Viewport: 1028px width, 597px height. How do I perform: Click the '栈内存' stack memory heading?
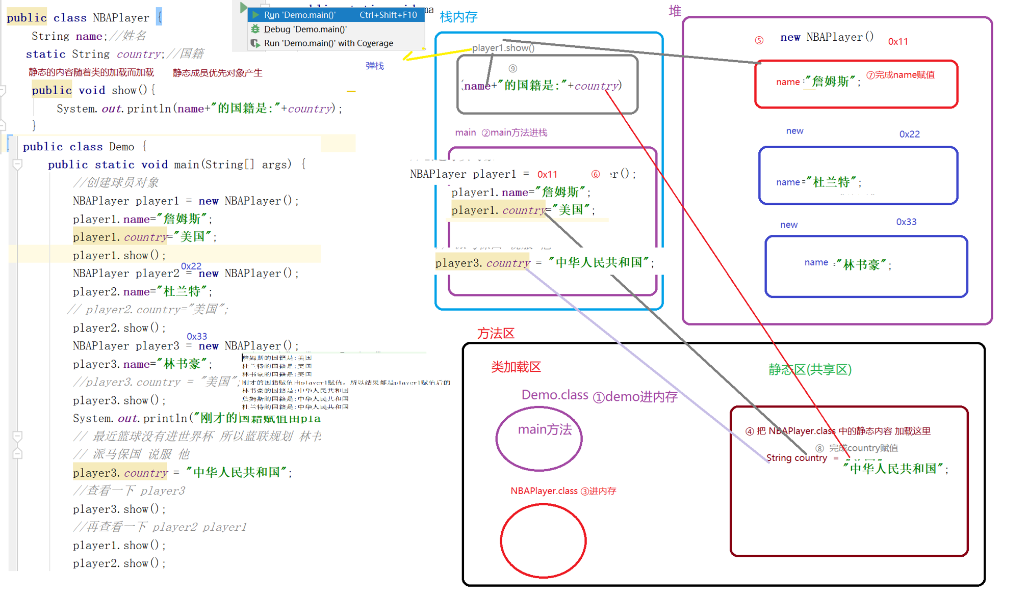tap(458, 17)
